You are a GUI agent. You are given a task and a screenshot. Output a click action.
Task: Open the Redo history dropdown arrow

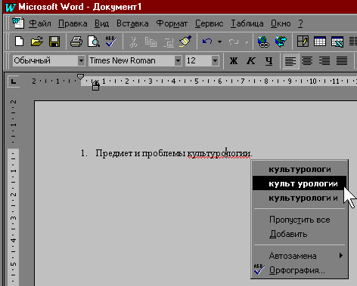247,42
